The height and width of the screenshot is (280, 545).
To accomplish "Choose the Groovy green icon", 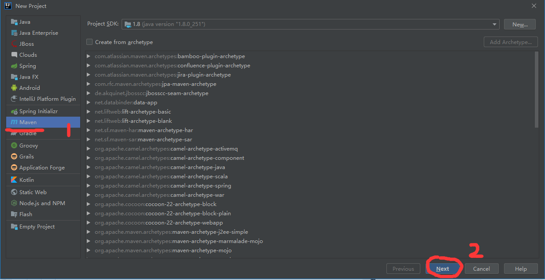I will pyautogui.click(x=14, y=146).
